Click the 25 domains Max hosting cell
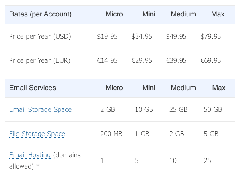The width and height of the screenshot is (247, 179). [207, 161]
